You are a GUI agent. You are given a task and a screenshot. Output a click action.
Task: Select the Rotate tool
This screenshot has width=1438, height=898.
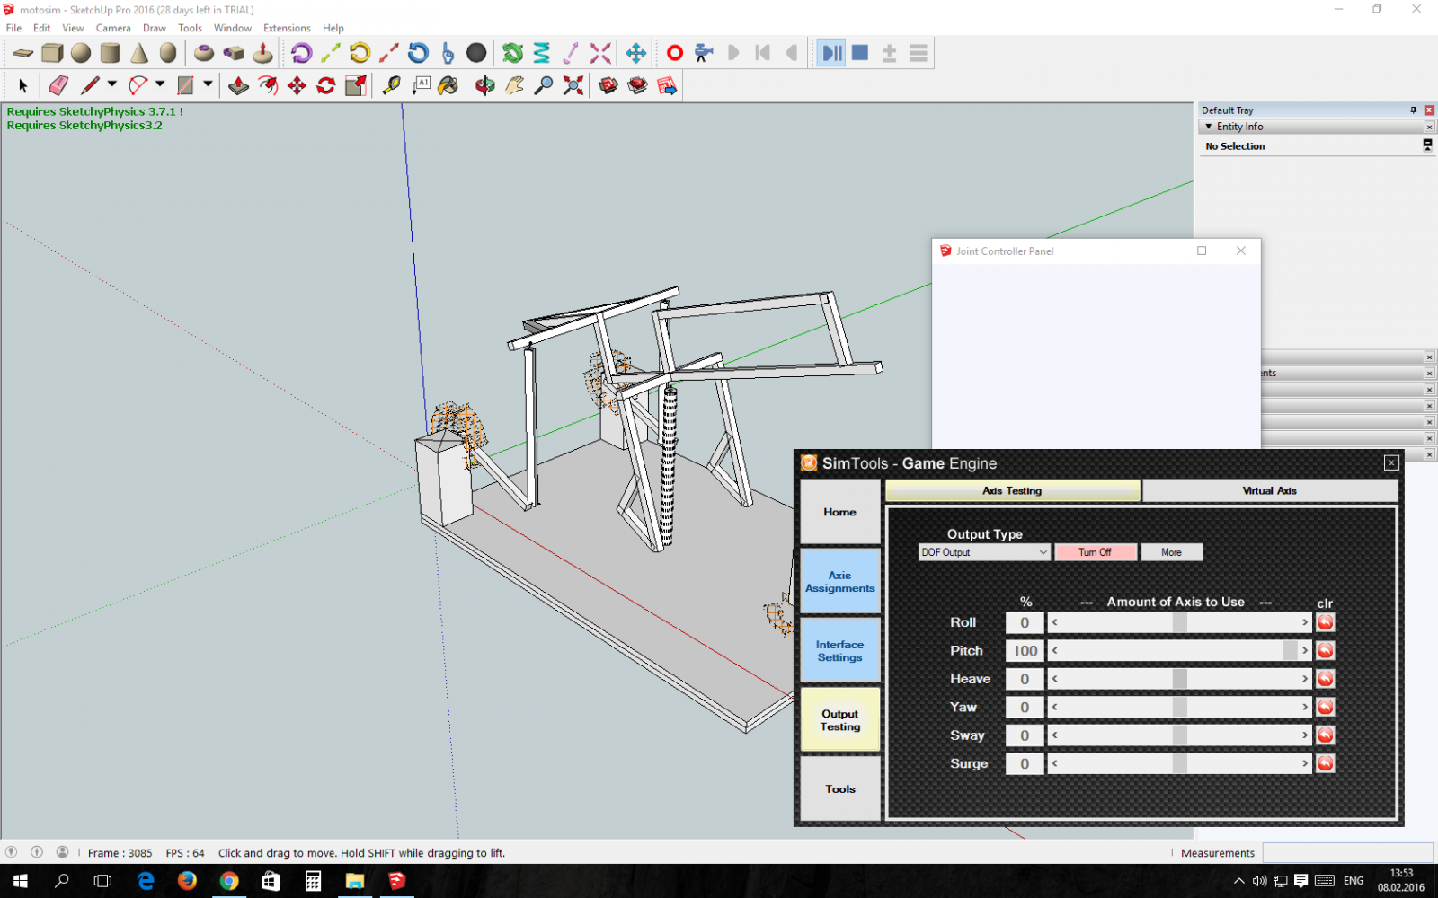pos(326,85)
